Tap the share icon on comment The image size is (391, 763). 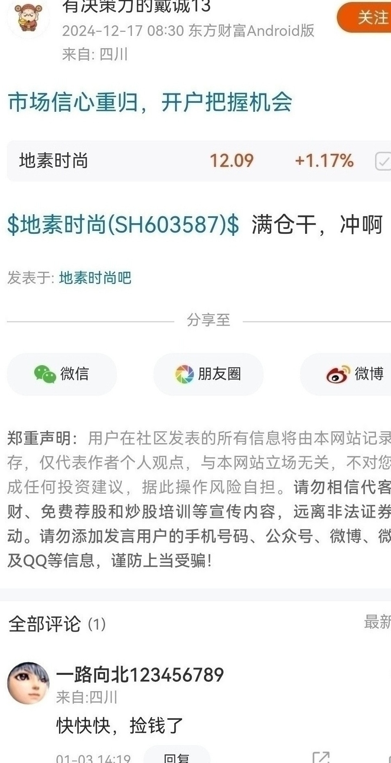(x=321, y=757)
